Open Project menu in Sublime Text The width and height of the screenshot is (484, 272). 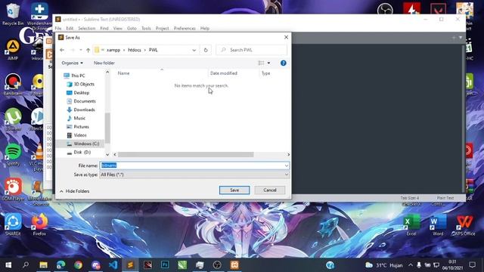(x=163, y=29)
